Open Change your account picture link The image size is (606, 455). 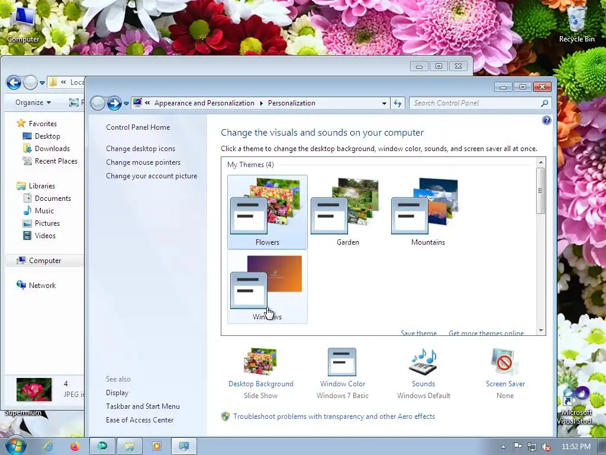point(151,175)
